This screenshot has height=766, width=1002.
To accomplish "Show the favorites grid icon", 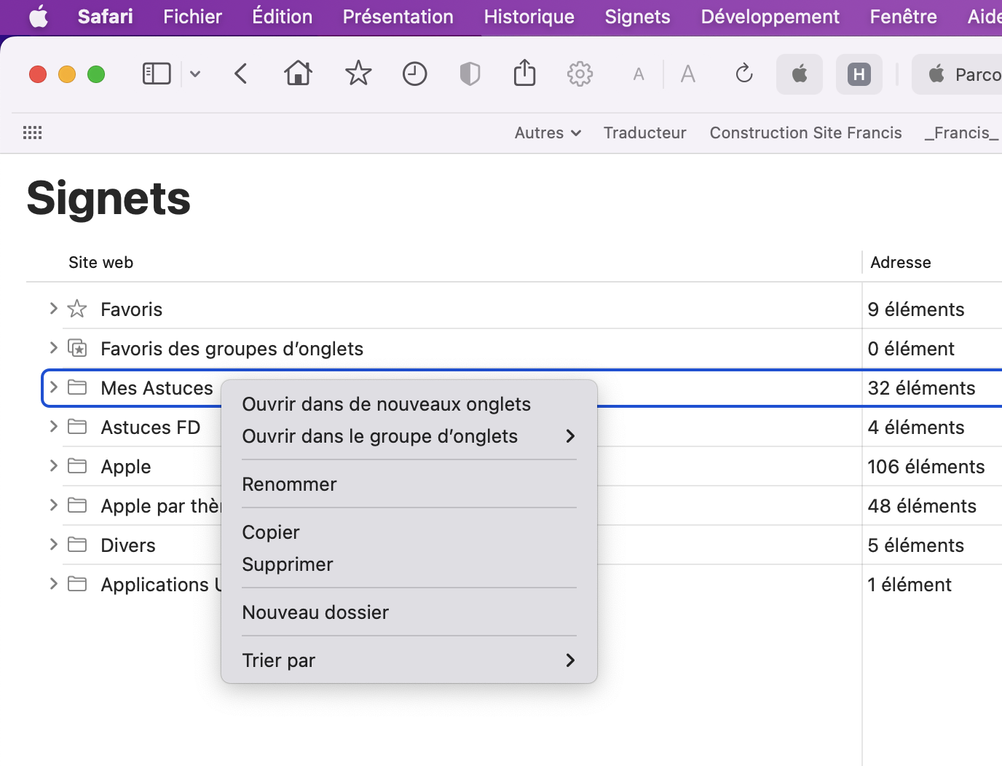I will click(x=32, y=133).
